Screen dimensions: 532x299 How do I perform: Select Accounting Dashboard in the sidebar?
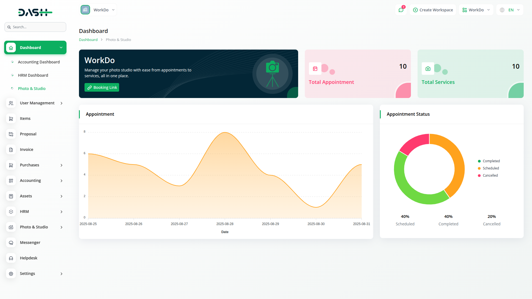39,62
